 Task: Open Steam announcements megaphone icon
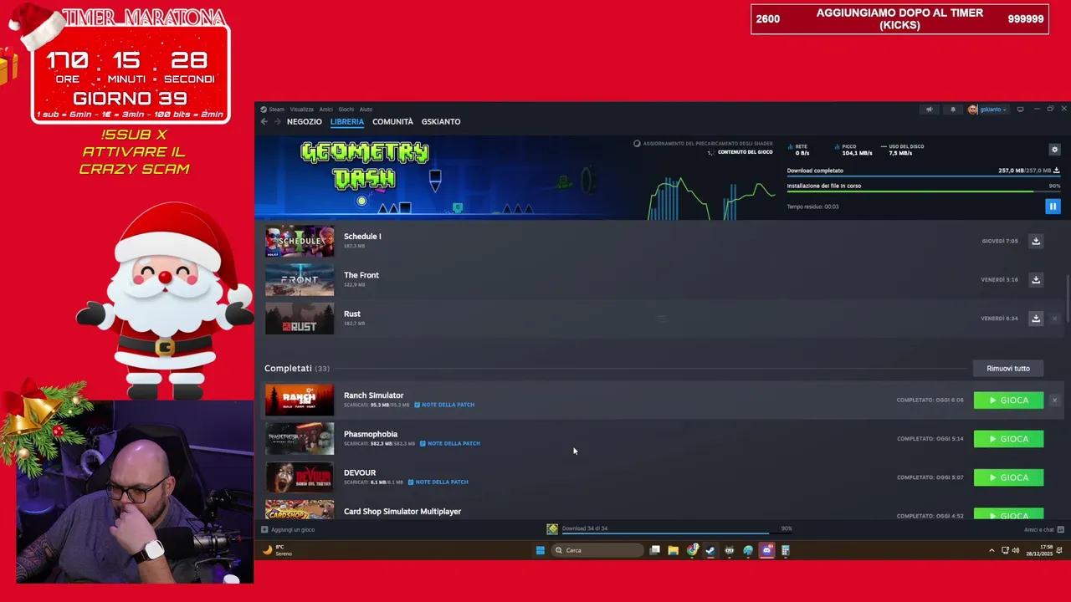click(929, 110)
